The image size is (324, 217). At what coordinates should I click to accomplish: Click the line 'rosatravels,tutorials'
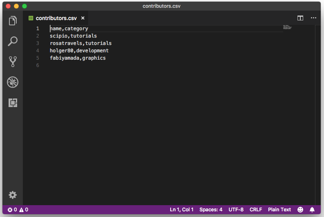coord(80,43)
